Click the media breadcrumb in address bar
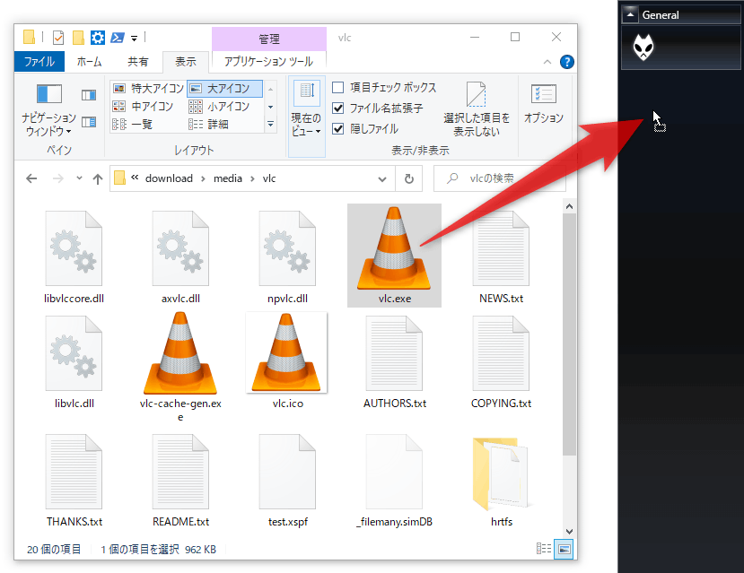Image resolution: width=744 pixels, height=573 pixels. click(228, 178)
